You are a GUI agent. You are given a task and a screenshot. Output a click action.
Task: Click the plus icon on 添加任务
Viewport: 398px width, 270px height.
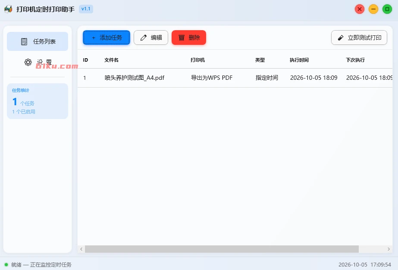point(94,38)
